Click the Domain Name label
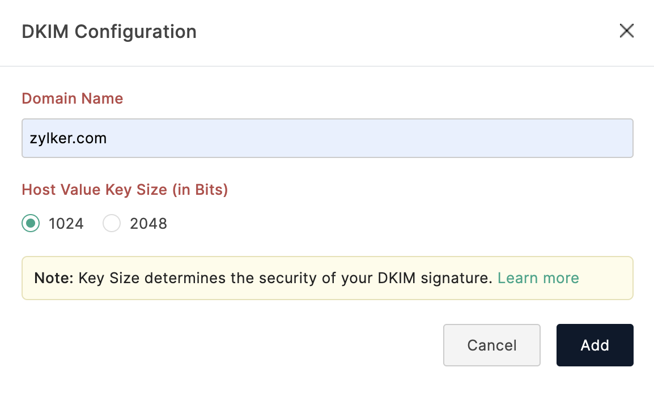 (72, 99)
